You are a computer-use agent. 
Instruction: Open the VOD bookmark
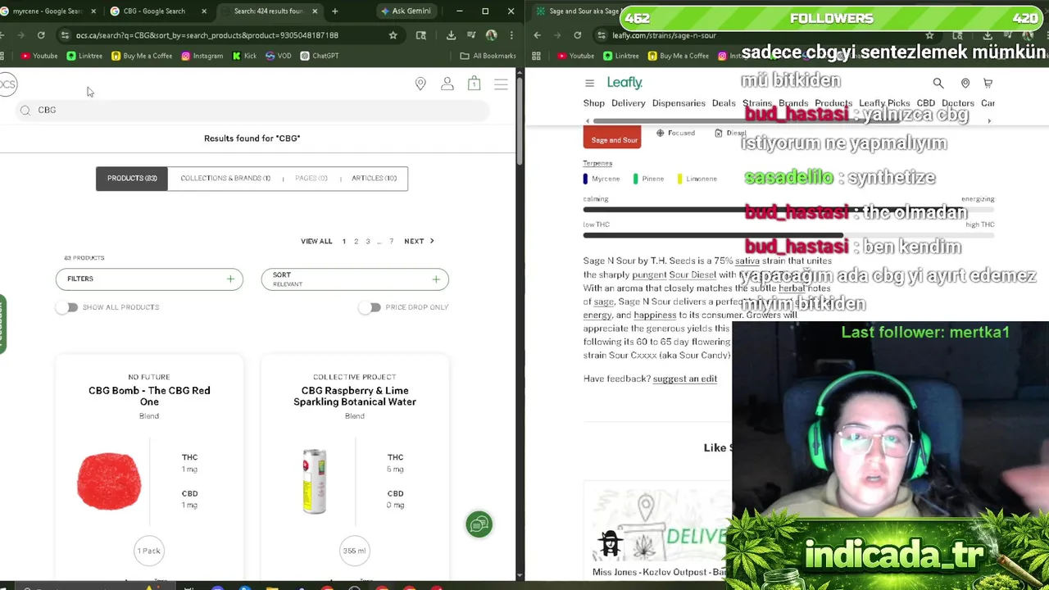tap(279, 56)
